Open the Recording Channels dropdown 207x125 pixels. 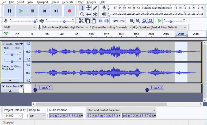[111, 27]
